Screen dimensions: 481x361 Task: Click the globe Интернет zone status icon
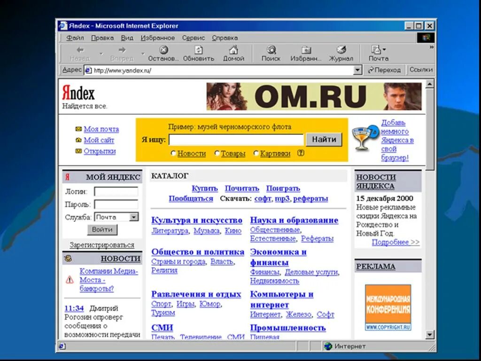328,346
